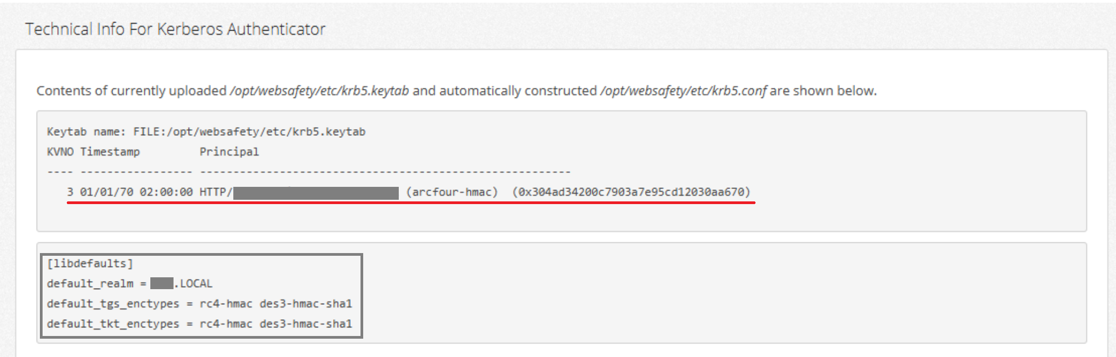The width and height of the screenshot is (1116, 357).
Task: Click the redacted HTTP principal name block
Action: point(316,193)
